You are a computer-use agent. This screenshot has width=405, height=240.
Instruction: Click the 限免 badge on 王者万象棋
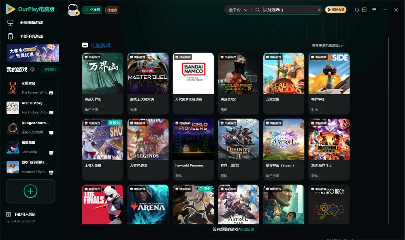[x=115, y=123]
